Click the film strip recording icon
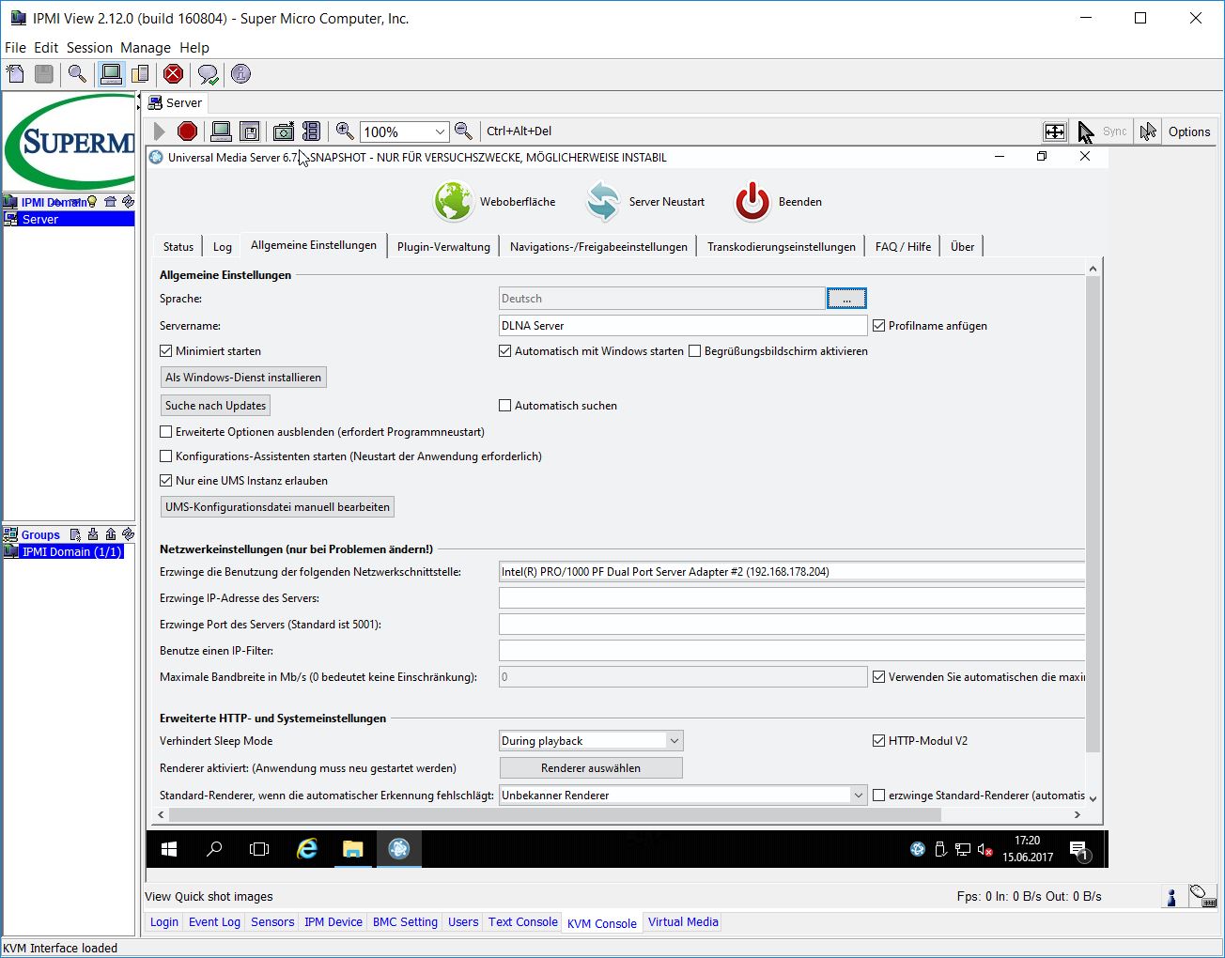 coord(311,131)
